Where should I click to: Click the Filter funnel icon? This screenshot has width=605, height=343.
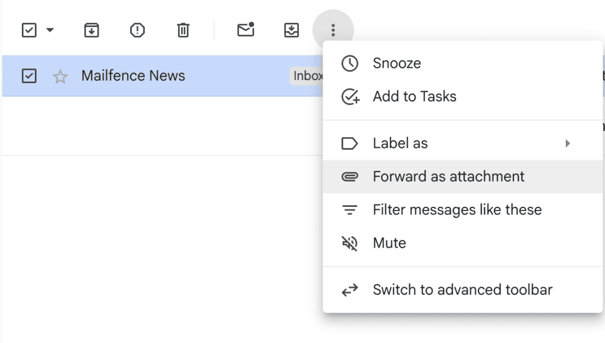point(349,209)
